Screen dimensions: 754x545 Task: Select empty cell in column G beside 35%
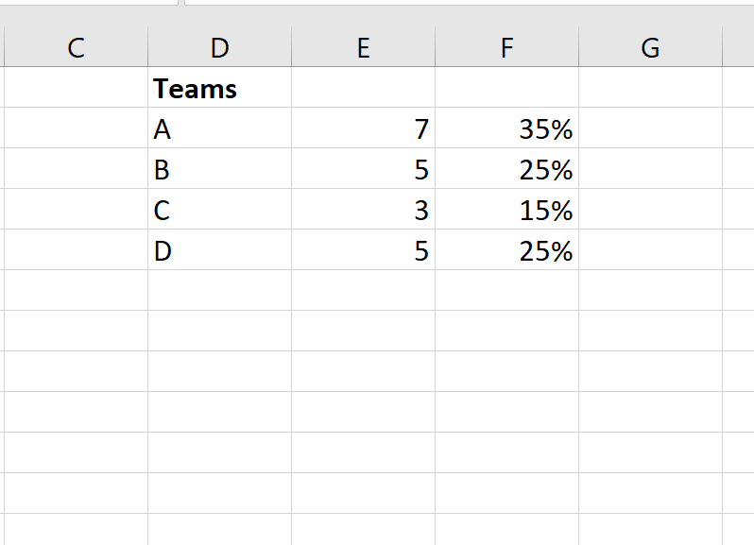[651, 128]
